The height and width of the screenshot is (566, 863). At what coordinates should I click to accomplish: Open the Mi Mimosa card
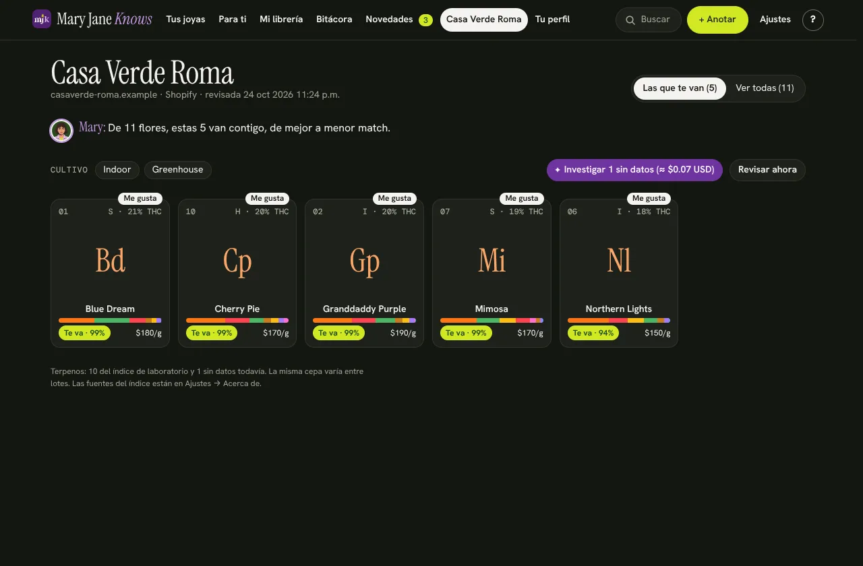(x=492, y=274)
